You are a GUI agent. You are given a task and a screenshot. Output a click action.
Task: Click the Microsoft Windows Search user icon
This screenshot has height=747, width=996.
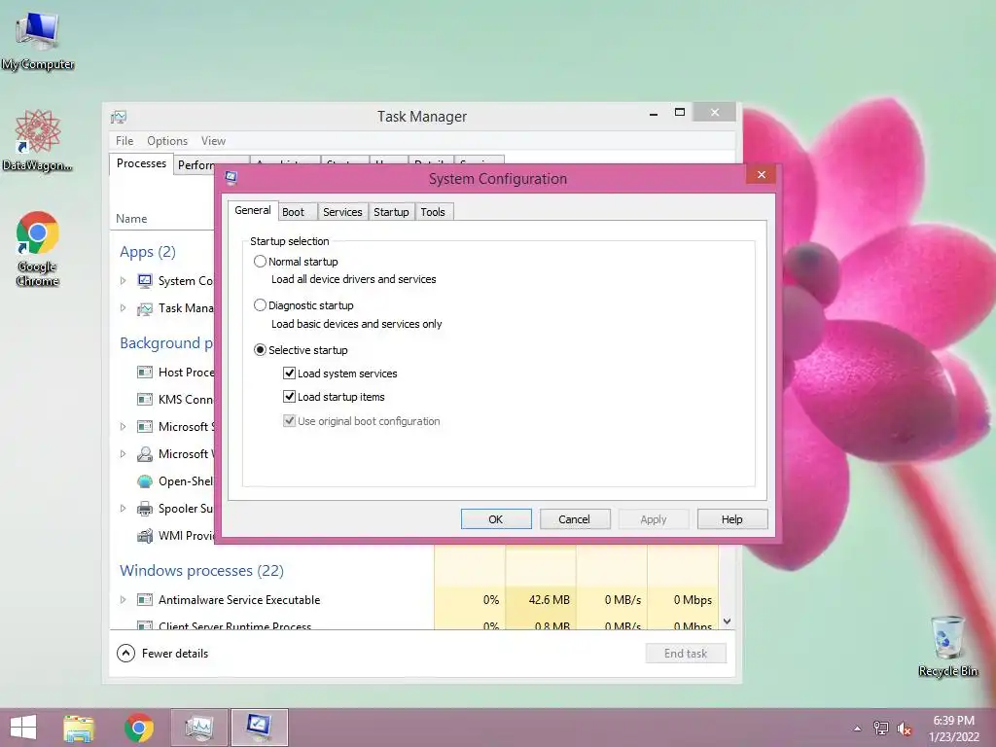[145, 454]
